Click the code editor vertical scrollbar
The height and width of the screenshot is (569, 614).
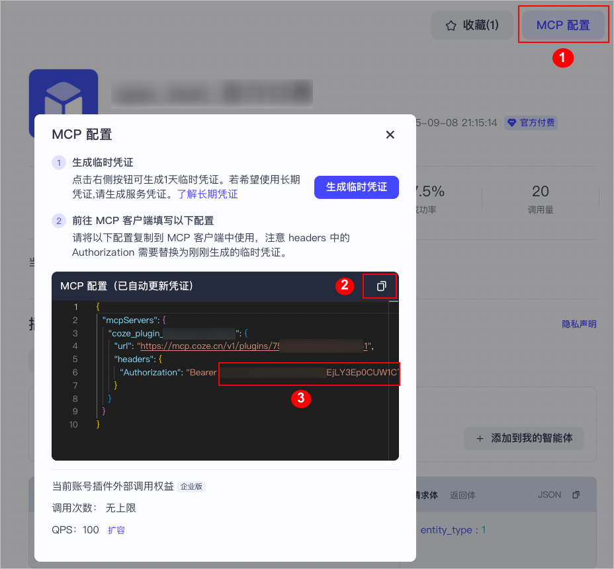[394, 380]
